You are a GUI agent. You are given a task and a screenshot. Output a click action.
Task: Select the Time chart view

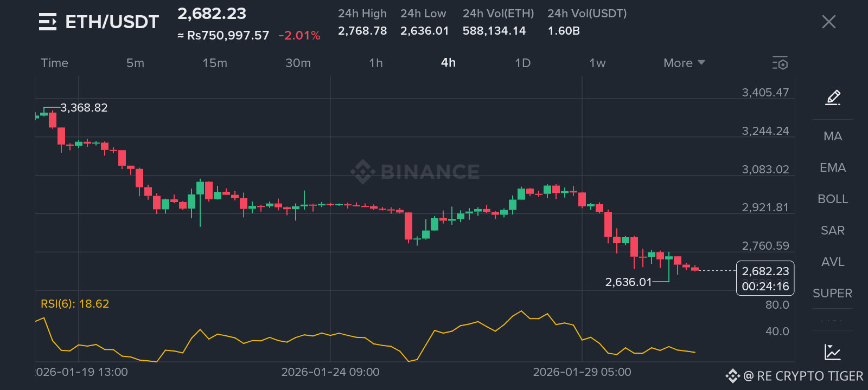(x=54, y=63)
